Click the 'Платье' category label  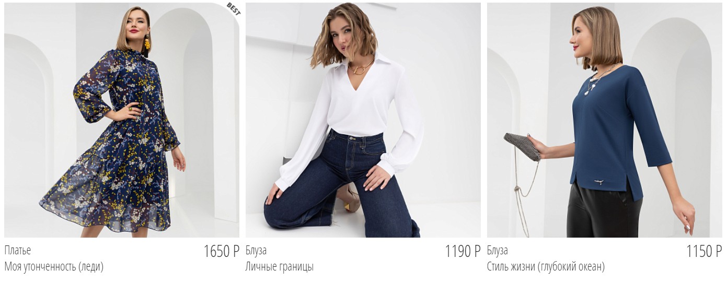coord(17,251)
